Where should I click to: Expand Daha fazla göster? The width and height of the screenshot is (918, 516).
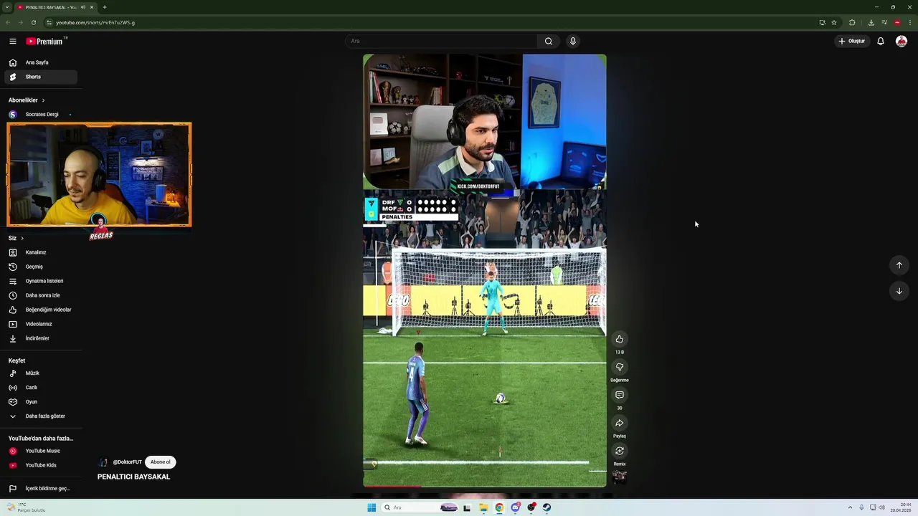pos(40,416)
